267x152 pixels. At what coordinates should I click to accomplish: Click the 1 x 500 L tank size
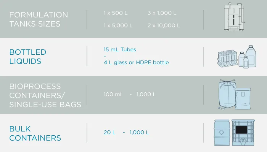point(116,13)
